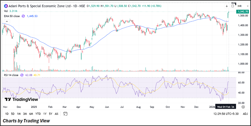Select the 5Y range button
The image size is (251, 126).
pyautogui.click(x=51, y=114)
